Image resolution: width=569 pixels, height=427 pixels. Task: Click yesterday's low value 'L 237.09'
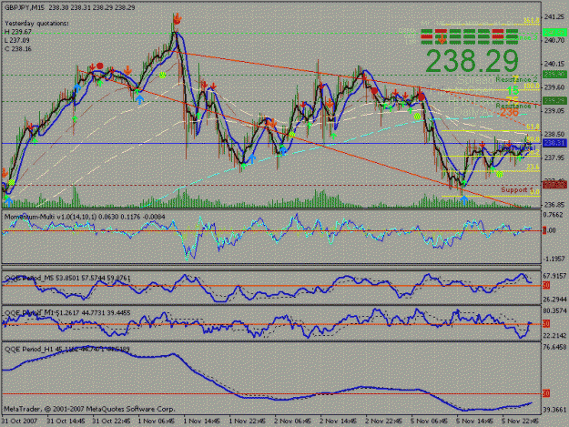(x=17, y=40)
